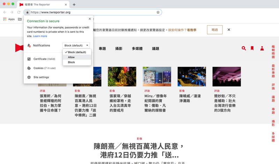The height and width of the screenshot is (164, 279).
Task: Click the Site settings gear icon
Action: pyautogui.click(x=29, y=77)
